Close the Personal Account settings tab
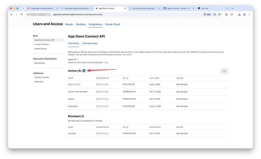This screenshot has height=159, width=261. point(159,8)
